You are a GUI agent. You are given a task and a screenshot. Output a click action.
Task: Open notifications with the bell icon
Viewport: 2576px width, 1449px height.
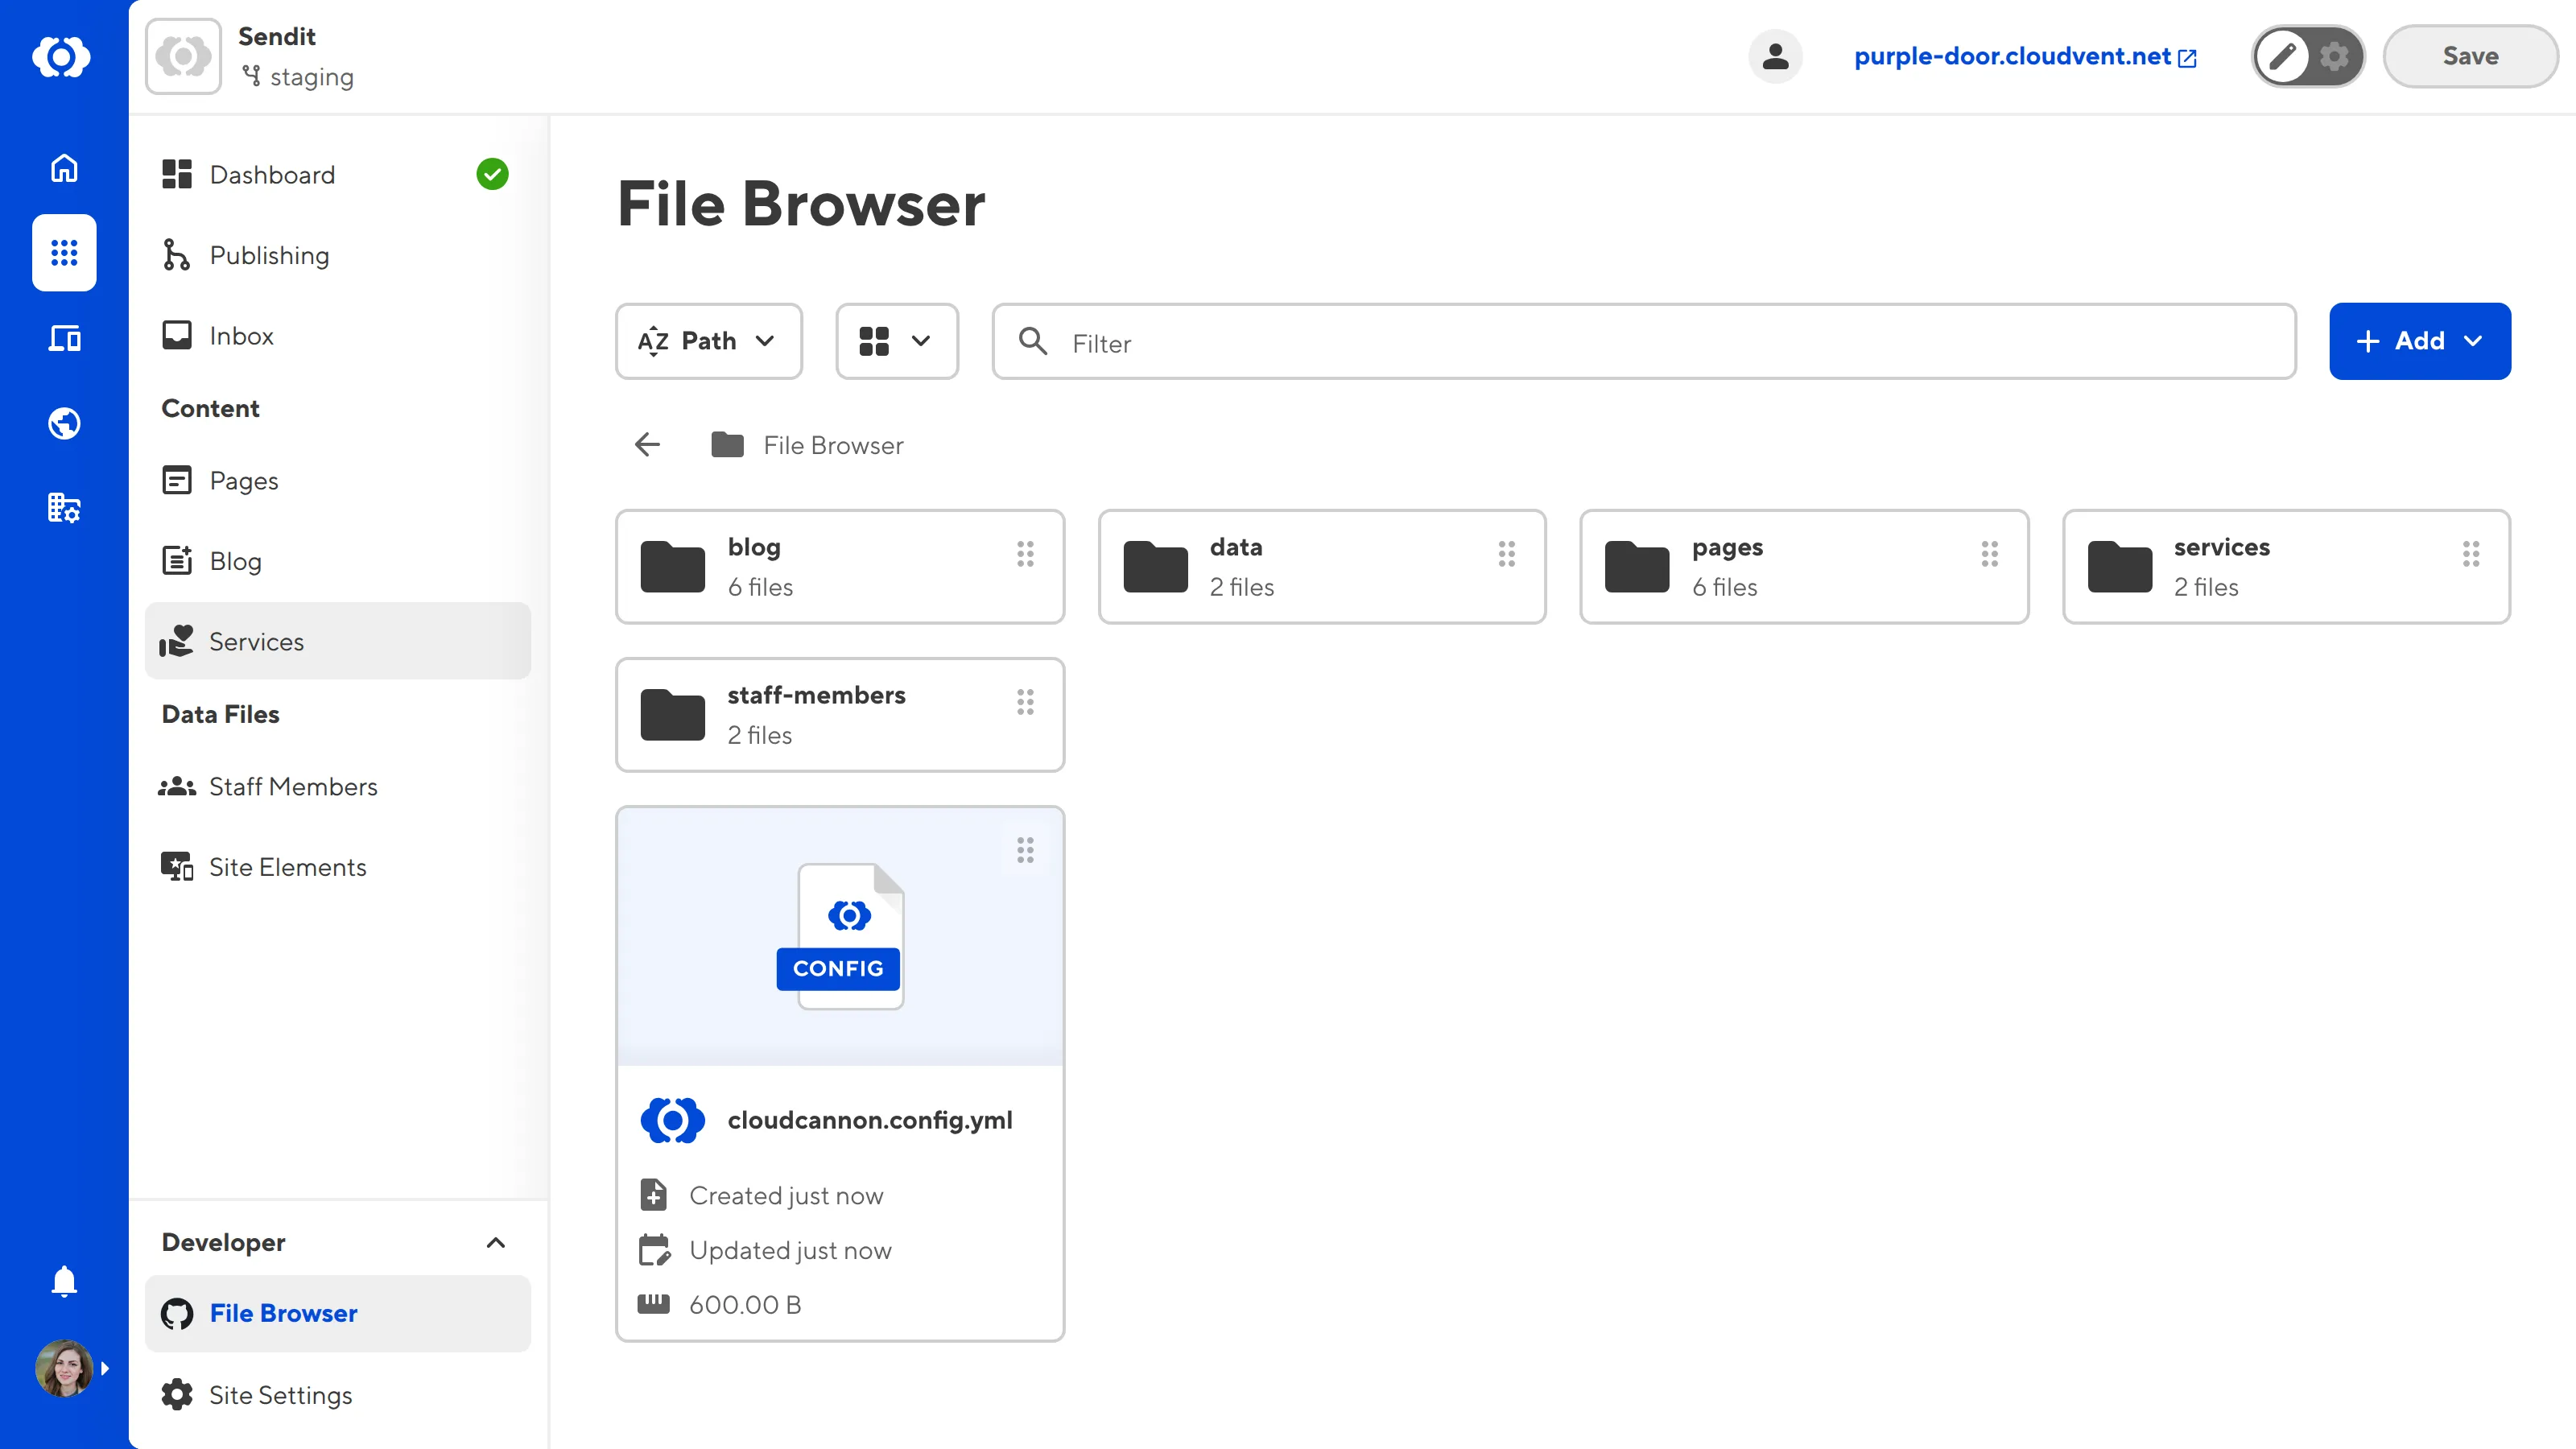point(64,1281)
